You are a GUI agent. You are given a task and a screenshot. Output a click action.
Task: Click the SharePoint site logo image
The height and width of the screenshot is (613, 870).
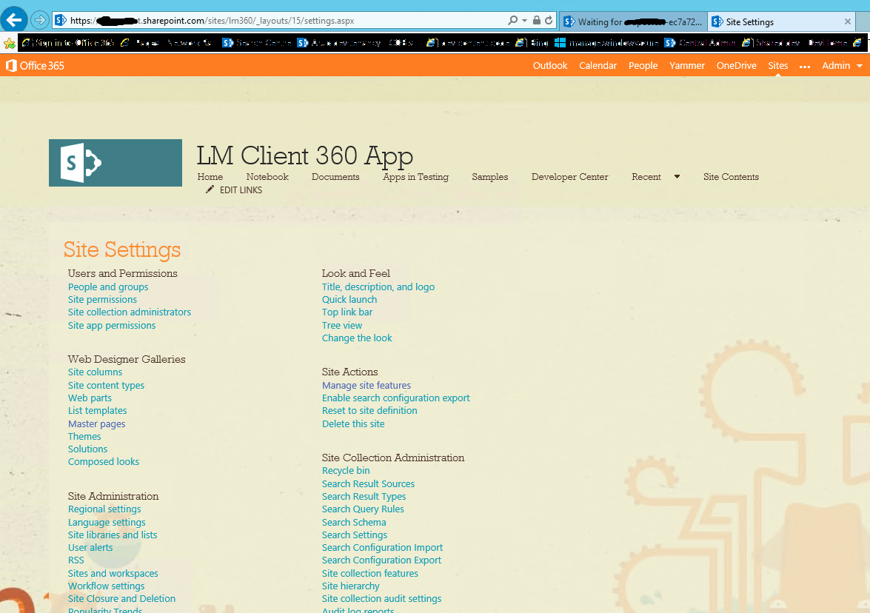(x=115, y=162)
